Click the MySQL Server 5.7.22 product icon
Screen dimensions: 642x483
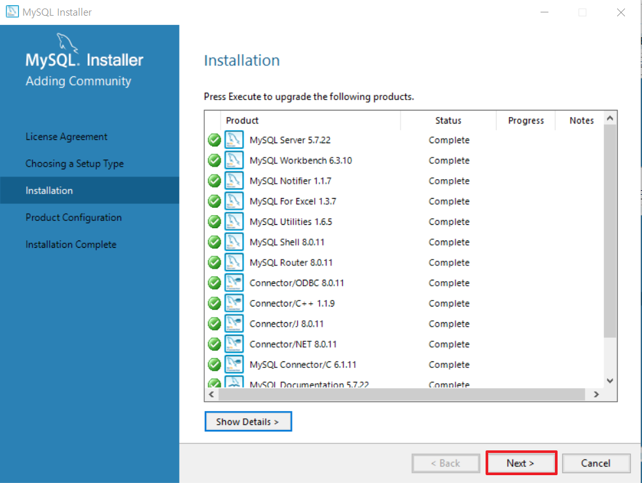(x=234, y=140)
